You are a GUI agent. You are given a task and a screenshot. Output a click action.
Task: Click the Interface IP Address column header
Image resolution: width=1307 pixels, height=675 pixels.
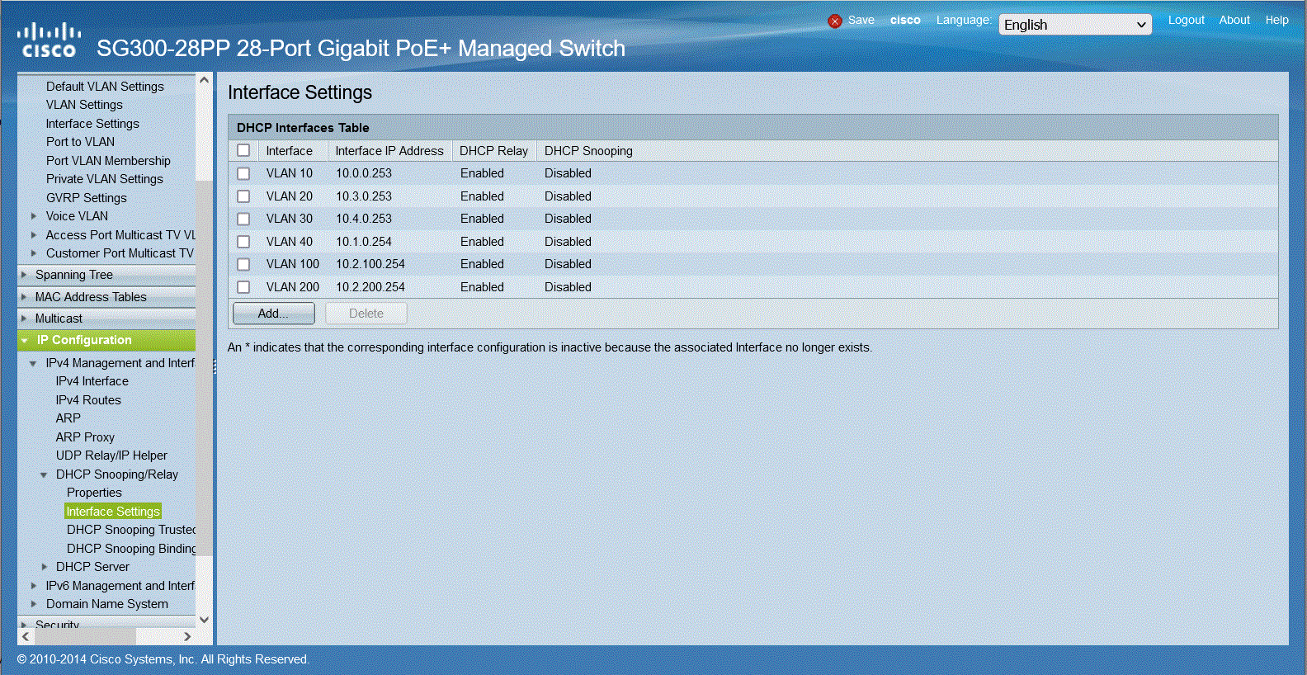(x=389, y=151)
